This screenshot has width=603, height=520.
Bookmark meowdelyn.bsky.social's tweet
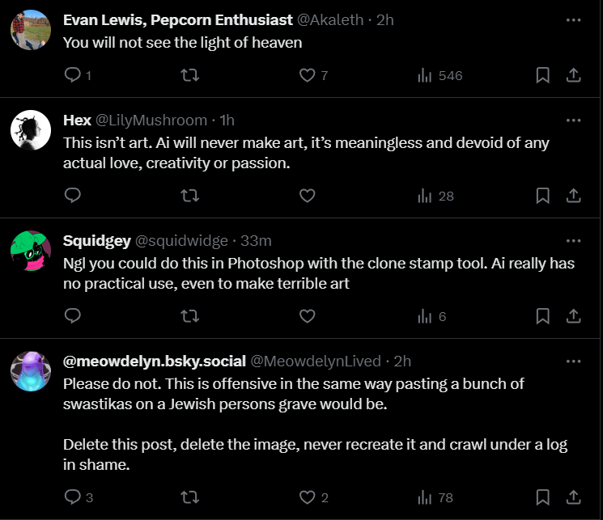click(x=543, y=497)
